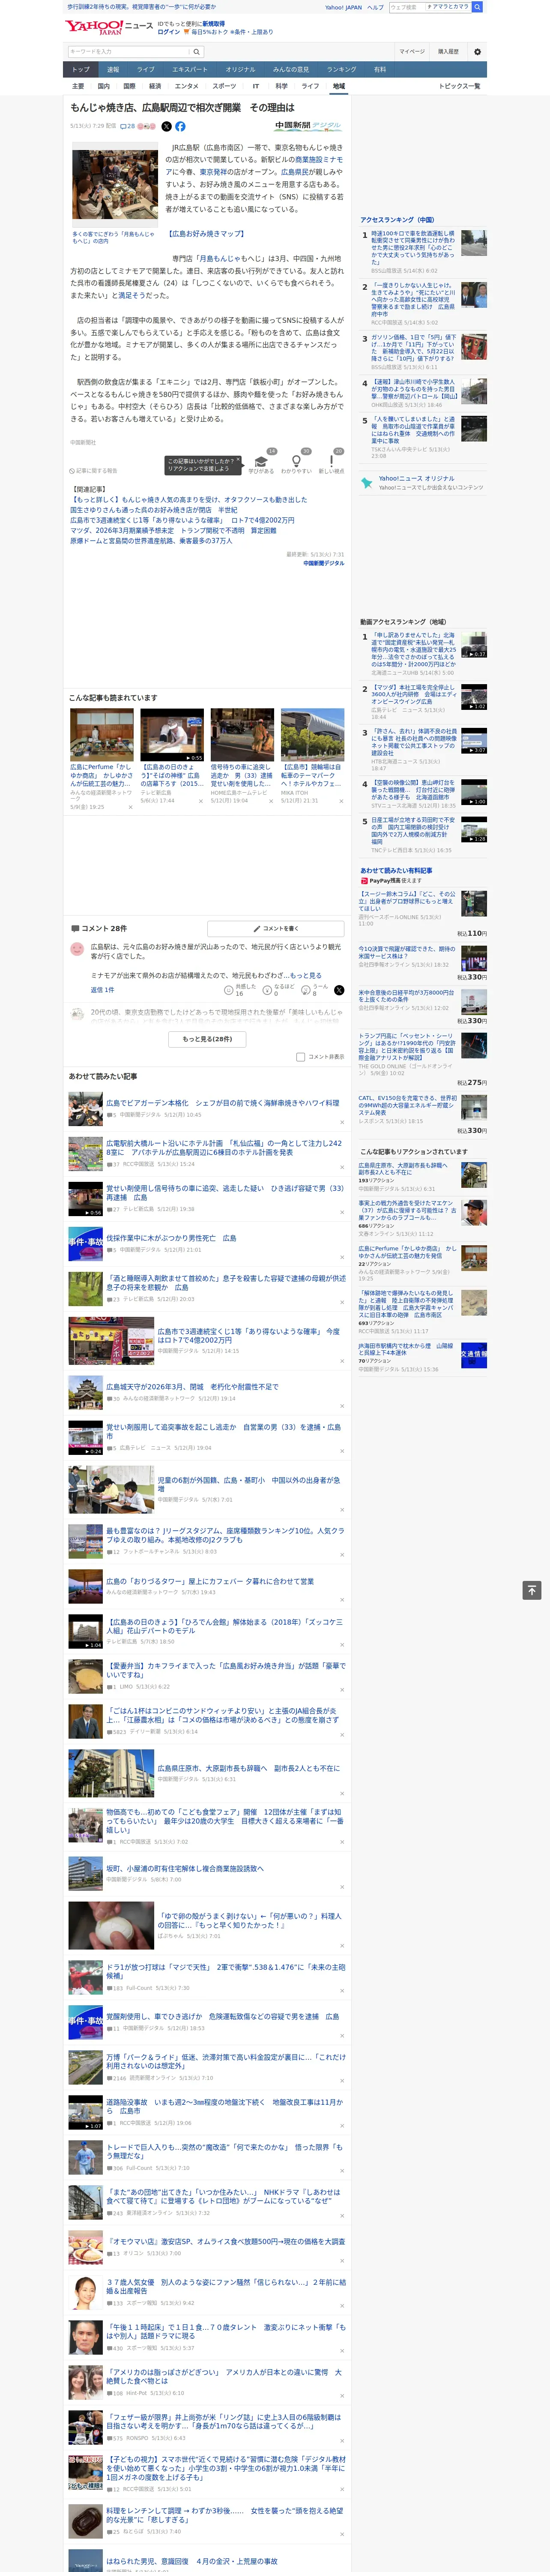Screen dimensions: 550x2572
Task: Open the 広島ピエアガーデン本格化 recommended article
Action: point(223,1103)
